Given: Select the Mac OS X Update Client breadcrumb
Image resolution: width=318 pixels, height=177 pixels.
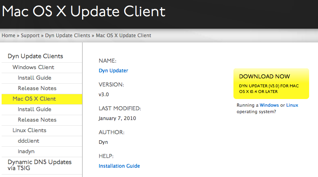Looking at the screenshot, I should pos(123,36).
